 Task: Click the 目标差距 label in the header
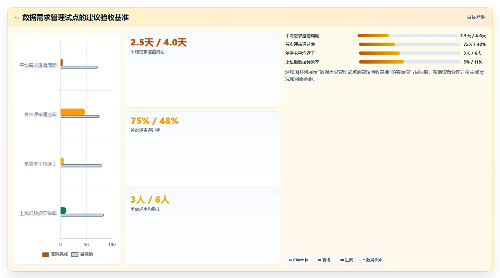476,17
